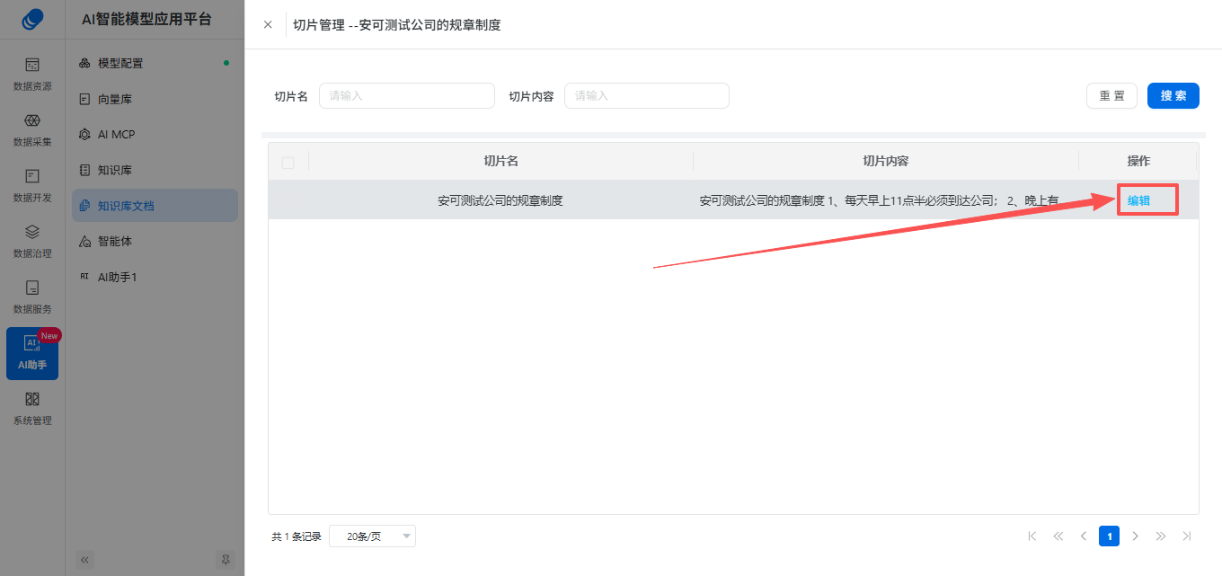Open the 智能体 menu item

[x=155, y=241]
